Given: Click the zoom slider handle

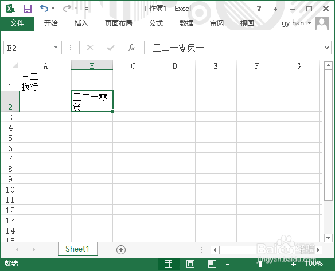Looking at the screenshot, I should pyautogui.click(x=260, y=264).
